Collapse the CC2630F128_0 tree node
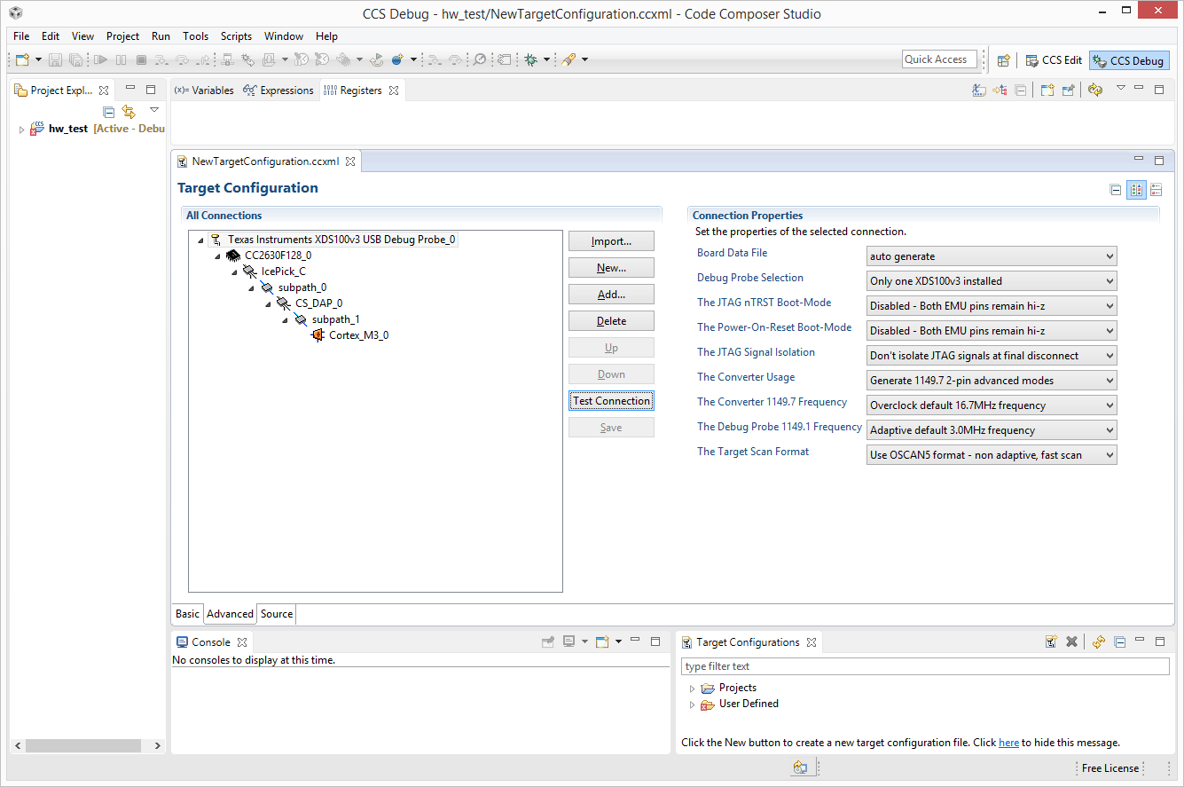Screen dimensions: 1184x787 pos(218,256)
